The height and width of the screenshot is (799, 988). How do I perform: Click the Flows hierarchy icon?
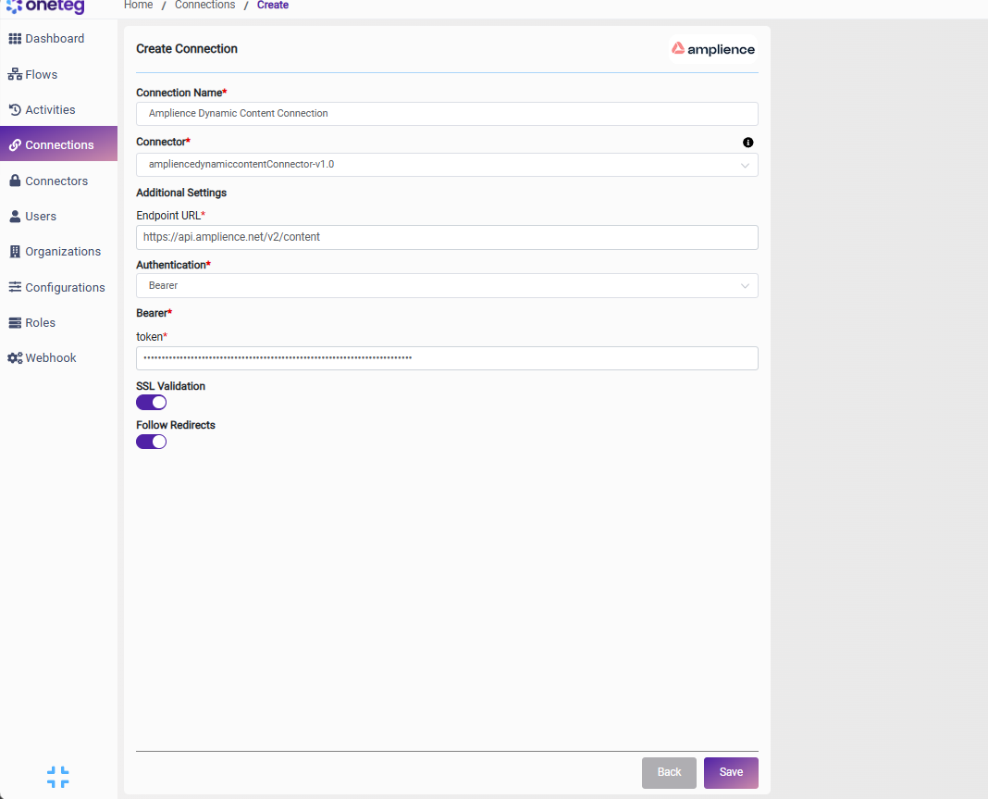coord(15,74)
